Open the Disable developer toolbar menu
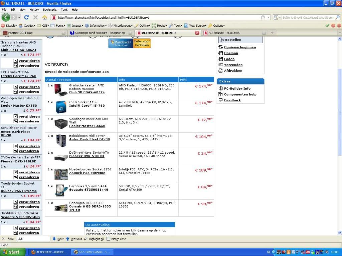The image size is (342, 256). 9,25
